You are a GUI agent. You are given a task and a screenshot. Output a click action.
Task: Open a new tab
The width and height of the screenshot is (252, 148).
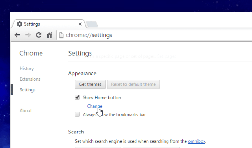92,24
